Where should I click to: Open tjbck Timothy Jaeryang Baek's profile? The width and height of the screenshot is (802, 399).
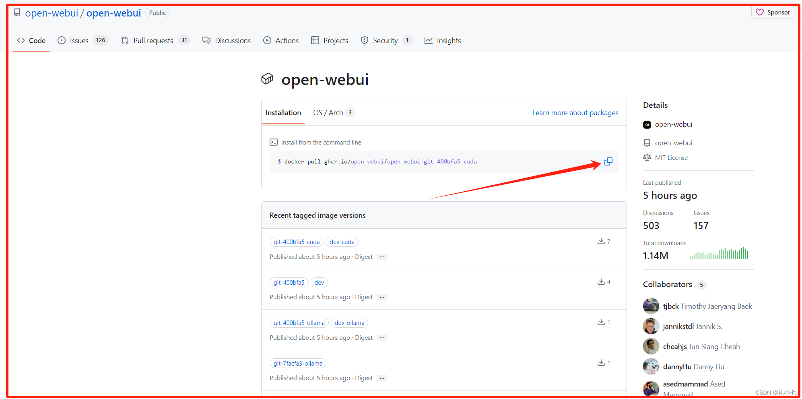click(707, 306)
